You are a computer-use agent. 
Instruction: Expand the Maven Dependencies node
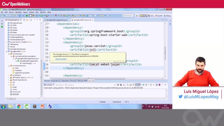pos(9,80)
